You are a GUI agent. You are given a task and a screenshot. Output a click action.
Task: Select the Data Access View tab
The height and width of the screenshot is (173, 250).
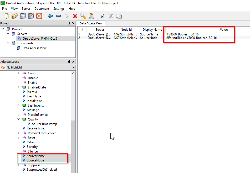coord(91,23)
